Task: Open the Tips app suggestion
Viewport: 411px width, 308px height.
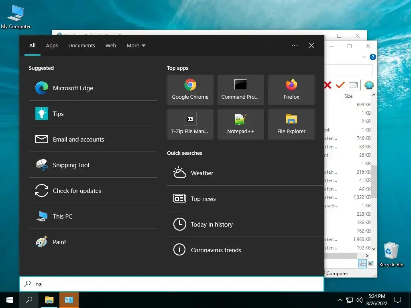Action: click(93, 113)
